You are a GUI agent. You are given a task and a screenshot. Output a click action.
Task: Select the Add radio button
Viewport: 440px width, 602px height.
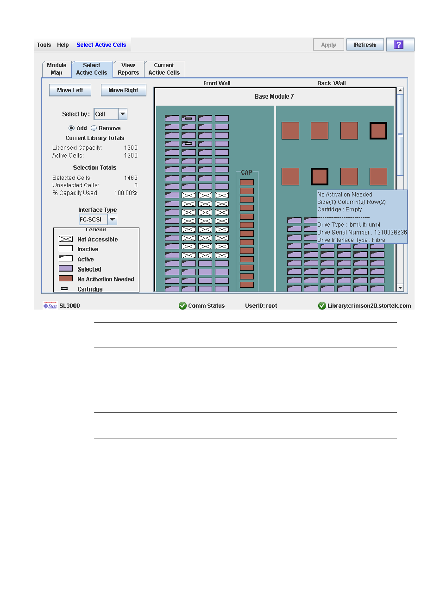[x=71, y=128]
